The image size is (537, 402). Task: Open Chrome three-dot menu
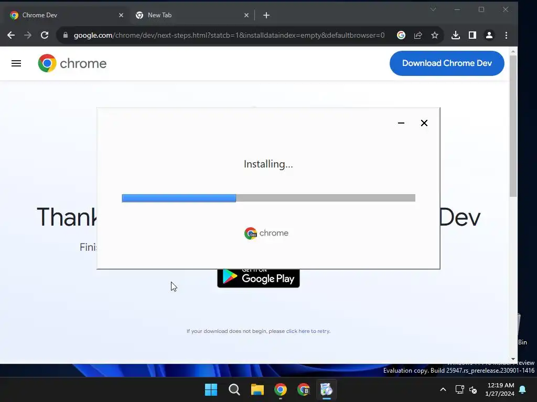click(x=506, y=35)
